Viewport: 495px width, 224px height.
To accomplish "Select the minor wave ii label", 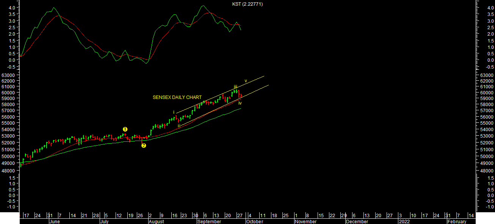I will point(179,125).
